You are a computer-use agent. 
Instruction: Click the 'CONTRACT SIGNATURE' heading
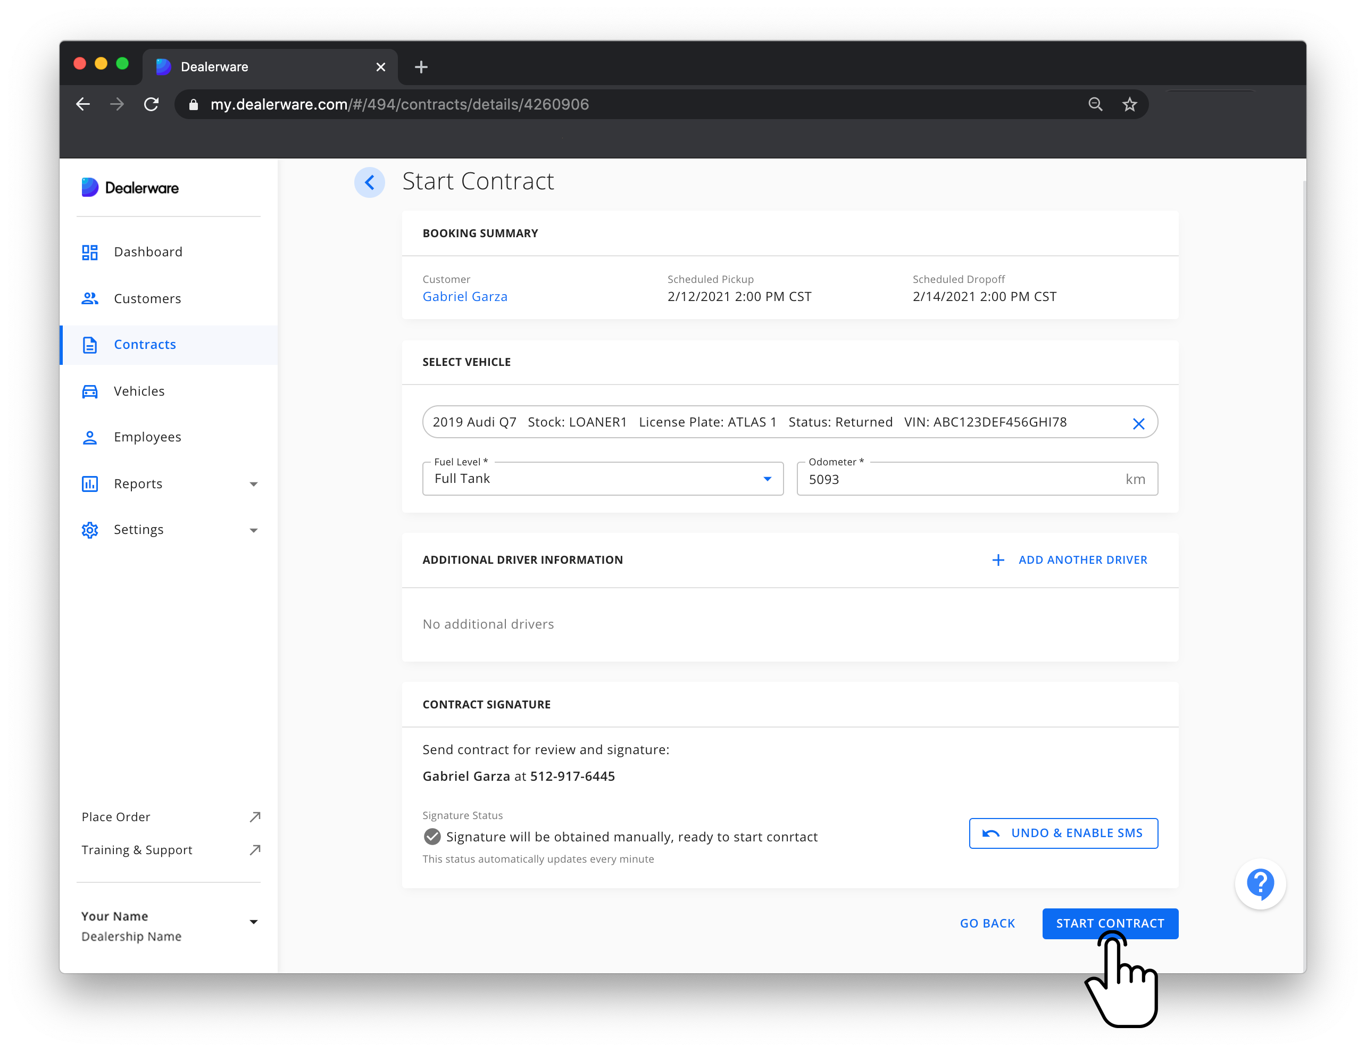click(x=486, y=704)
